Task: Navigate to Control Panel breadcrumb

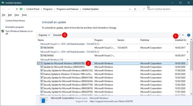Action: [x=33, y=9]
